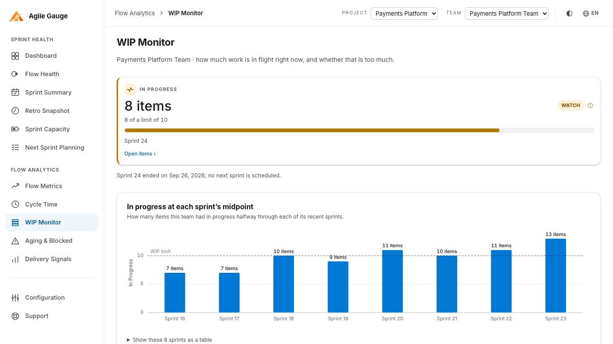Click the Flow Health icon in sidebar
Screen dimensions: 613x344
coord(15,74)
